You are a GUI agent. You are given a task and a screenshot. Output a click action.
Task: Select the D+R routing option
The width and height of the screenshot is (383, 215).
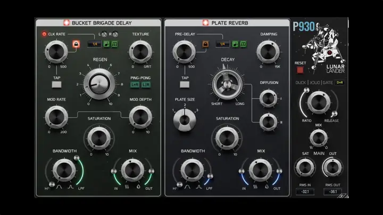point(340,83)
